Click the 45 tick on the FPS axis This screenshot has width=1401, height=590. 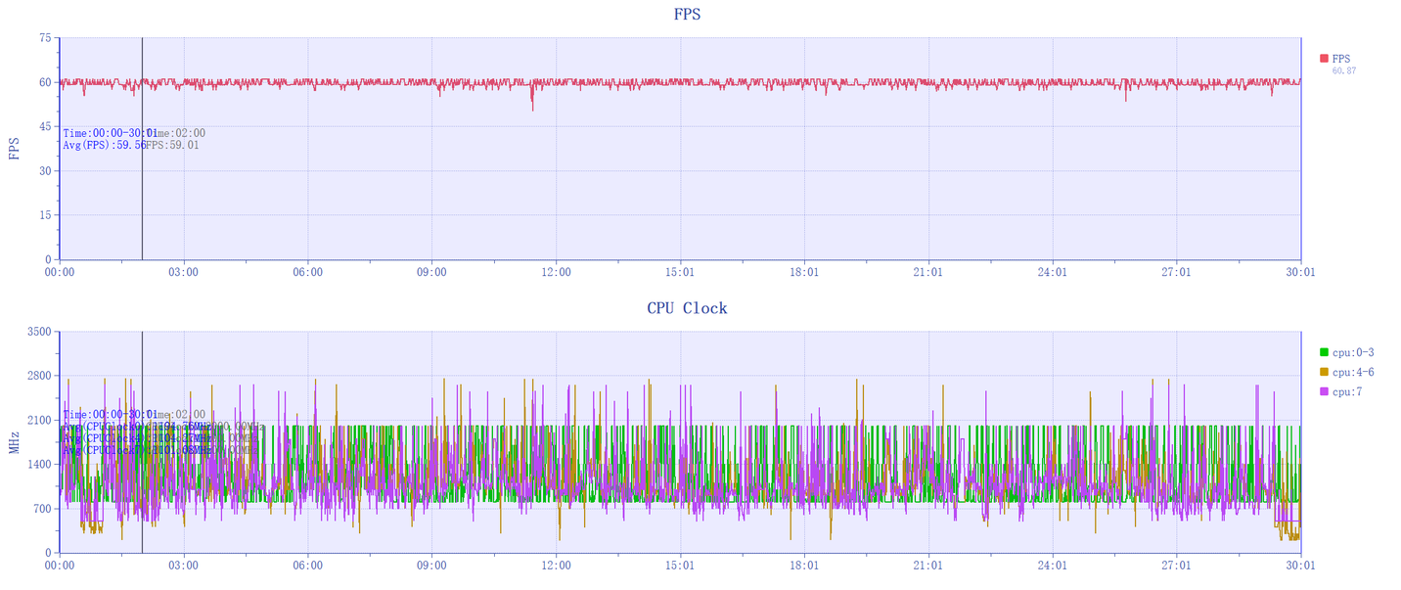coord(45,126)
